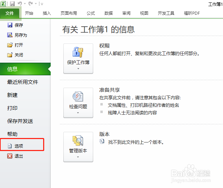223x188 pixels.
Task: Click the version document icon beside 找不到此文件
Action: [x=102, y=141]
